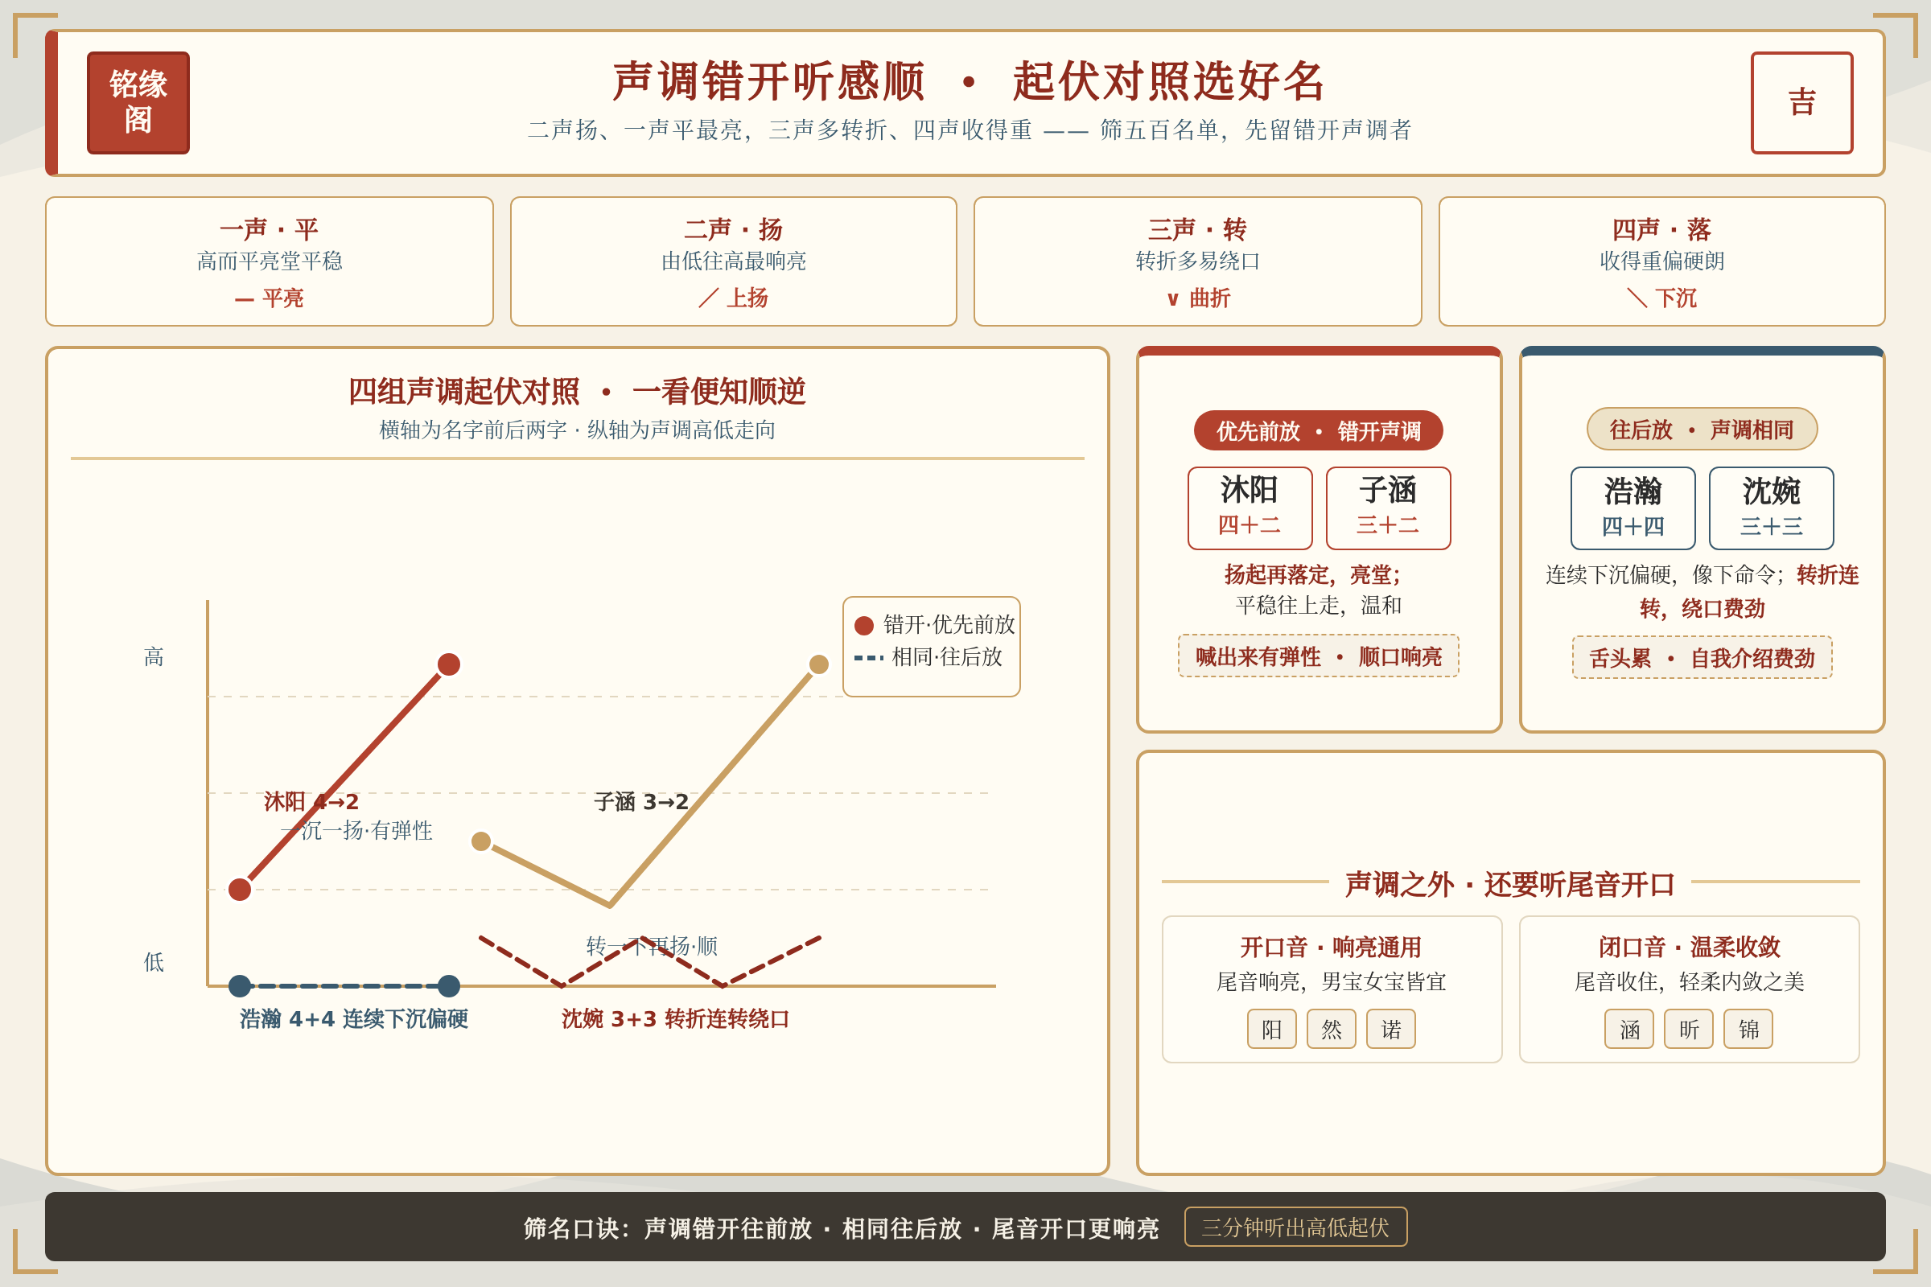
Task: Click the 高 axis label
Action: [154, 656]
